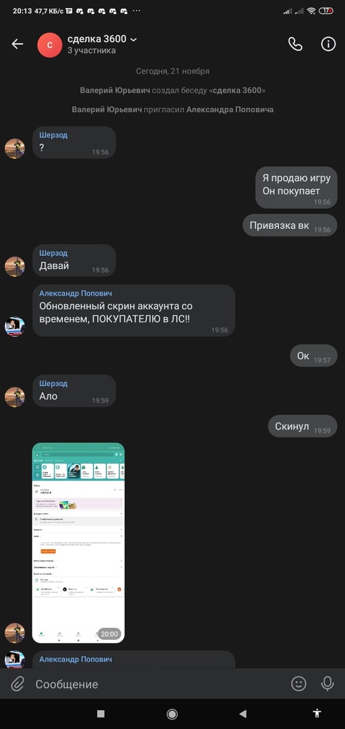Viewport: 345px width, 729px height.
Task: Tap Шерзод's avatar next to "Ало"
Action: click(15, 397)
